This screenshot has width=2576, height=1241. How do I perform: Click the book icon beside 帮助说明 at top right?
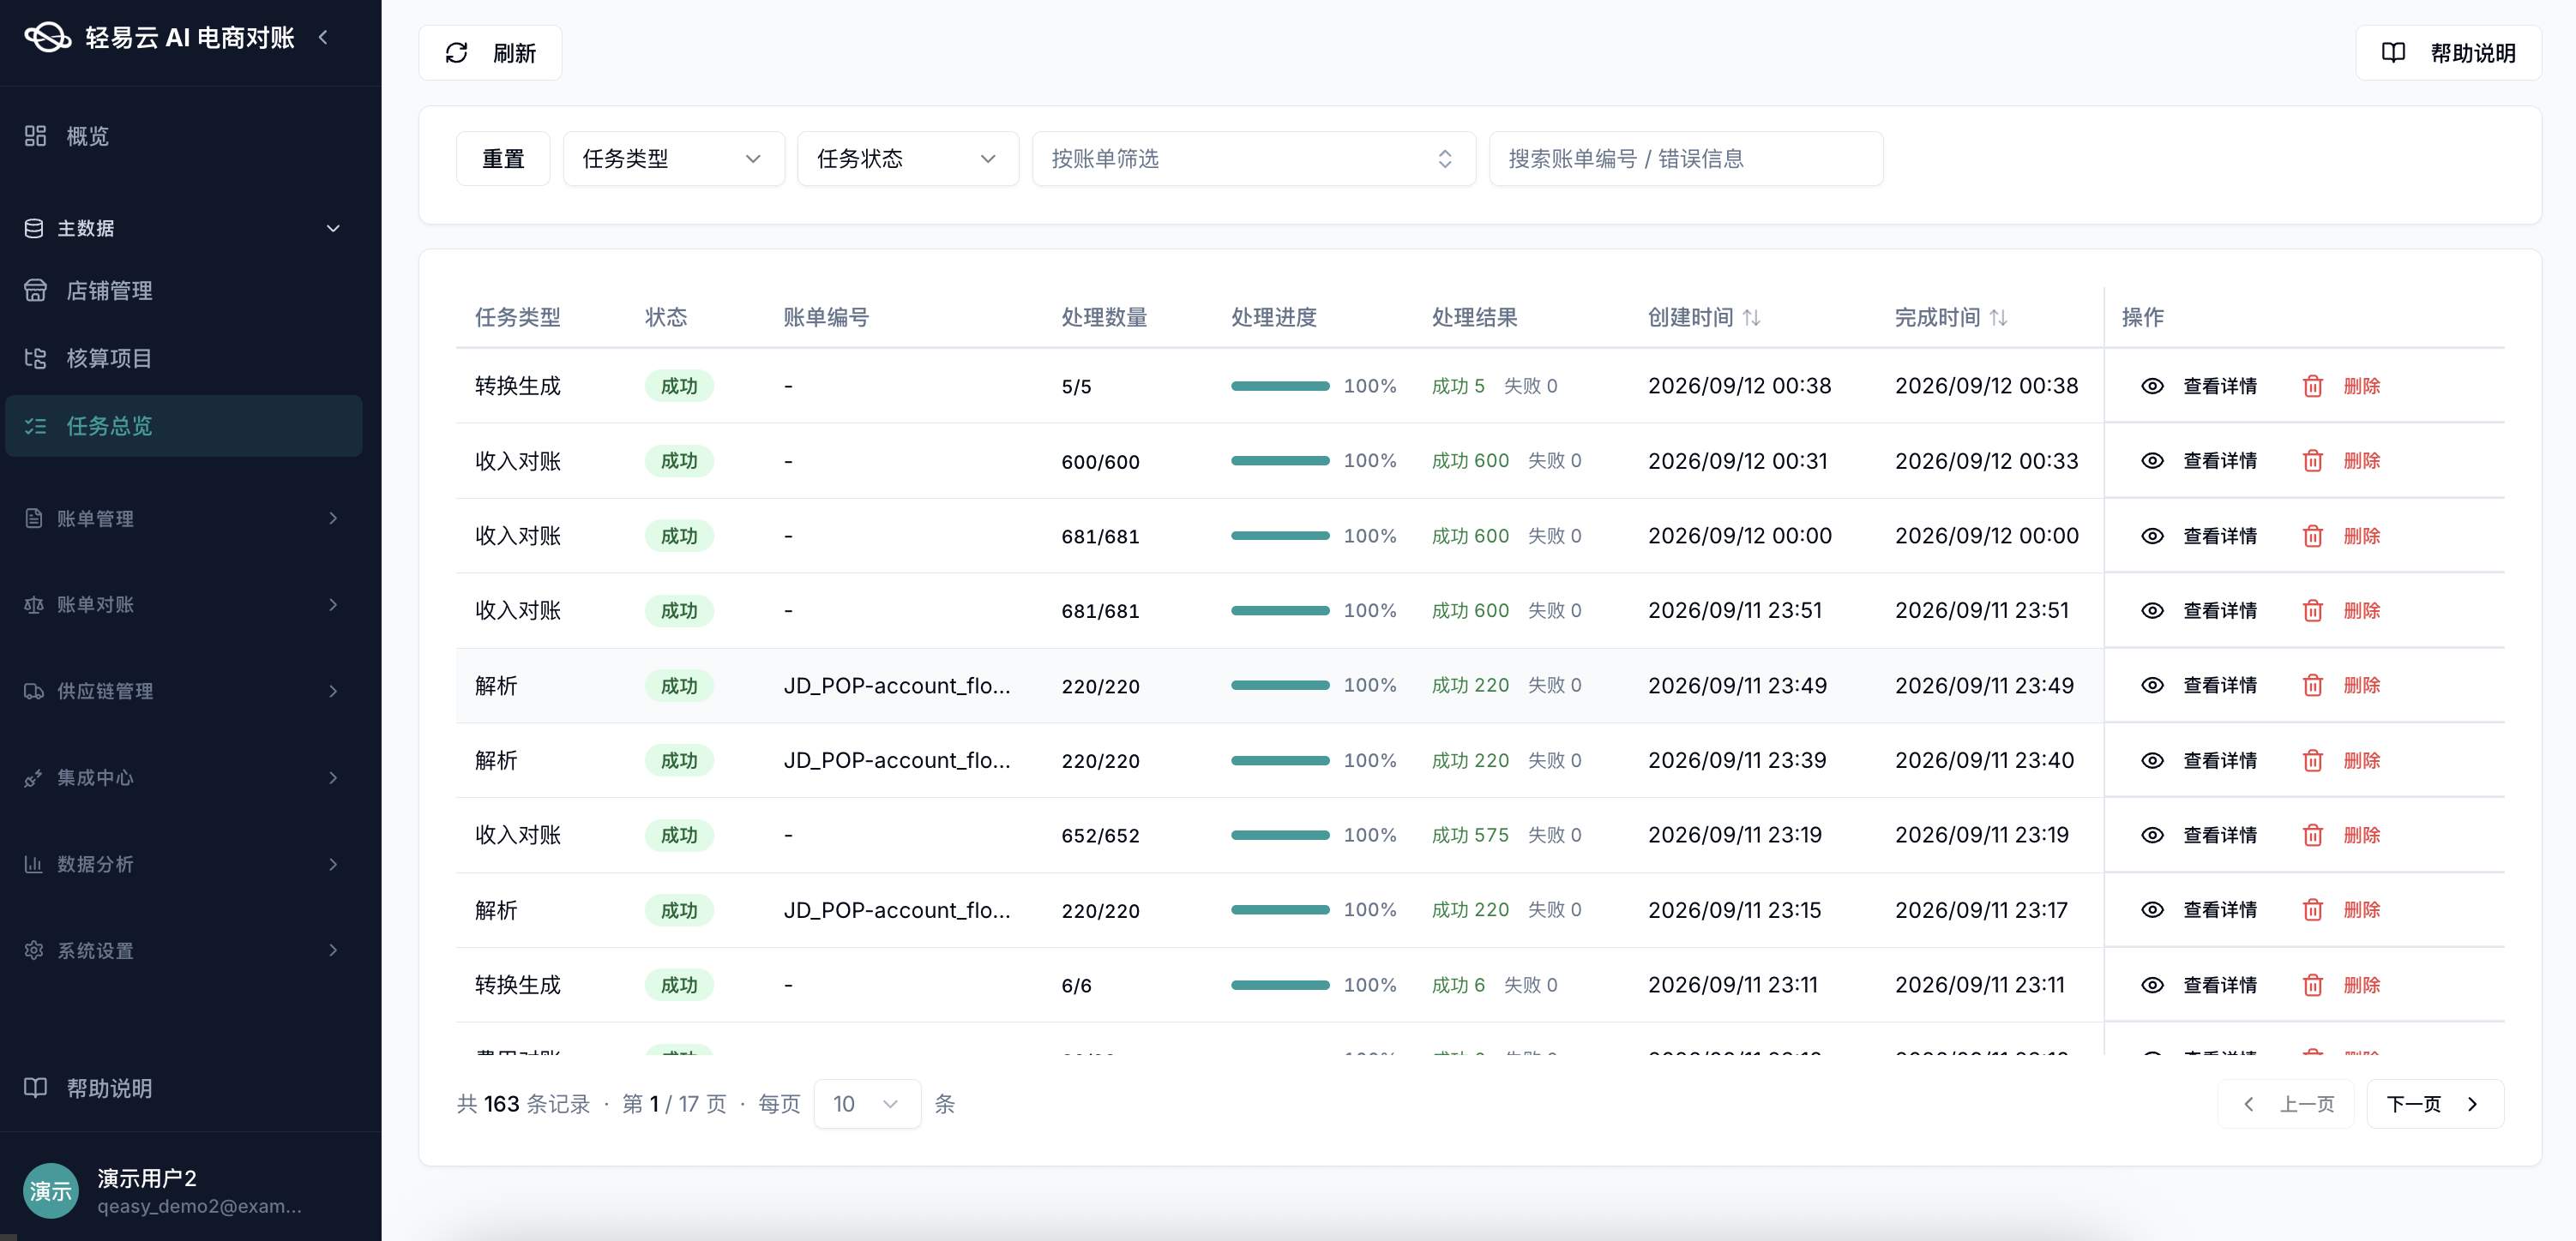(x=2393, y=53)
